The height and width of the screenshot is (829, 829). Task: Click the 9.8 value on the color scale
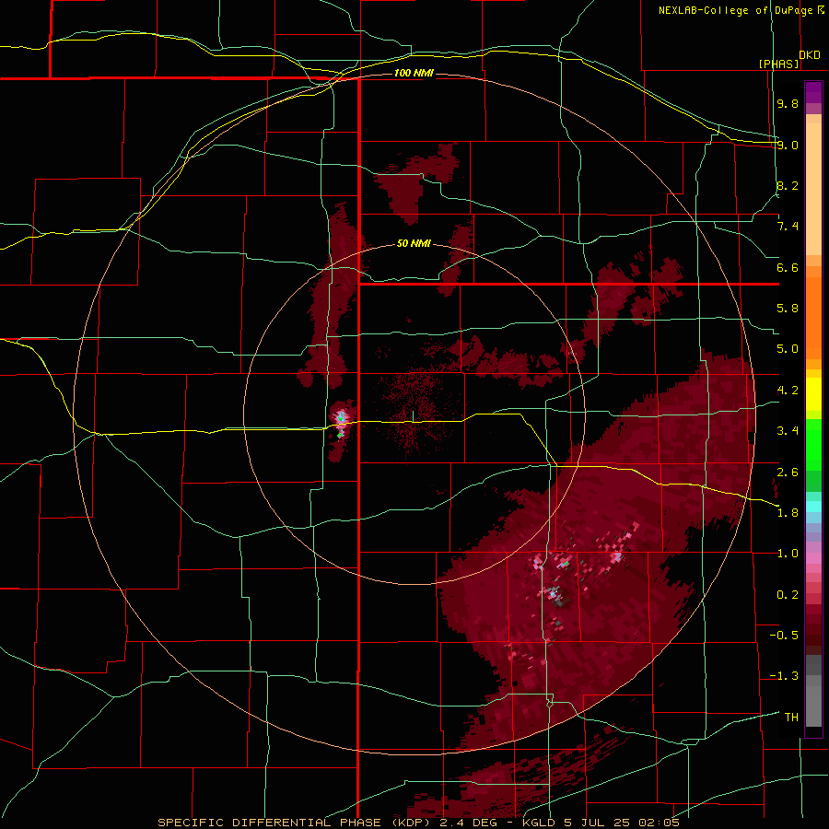click(788, 103)
